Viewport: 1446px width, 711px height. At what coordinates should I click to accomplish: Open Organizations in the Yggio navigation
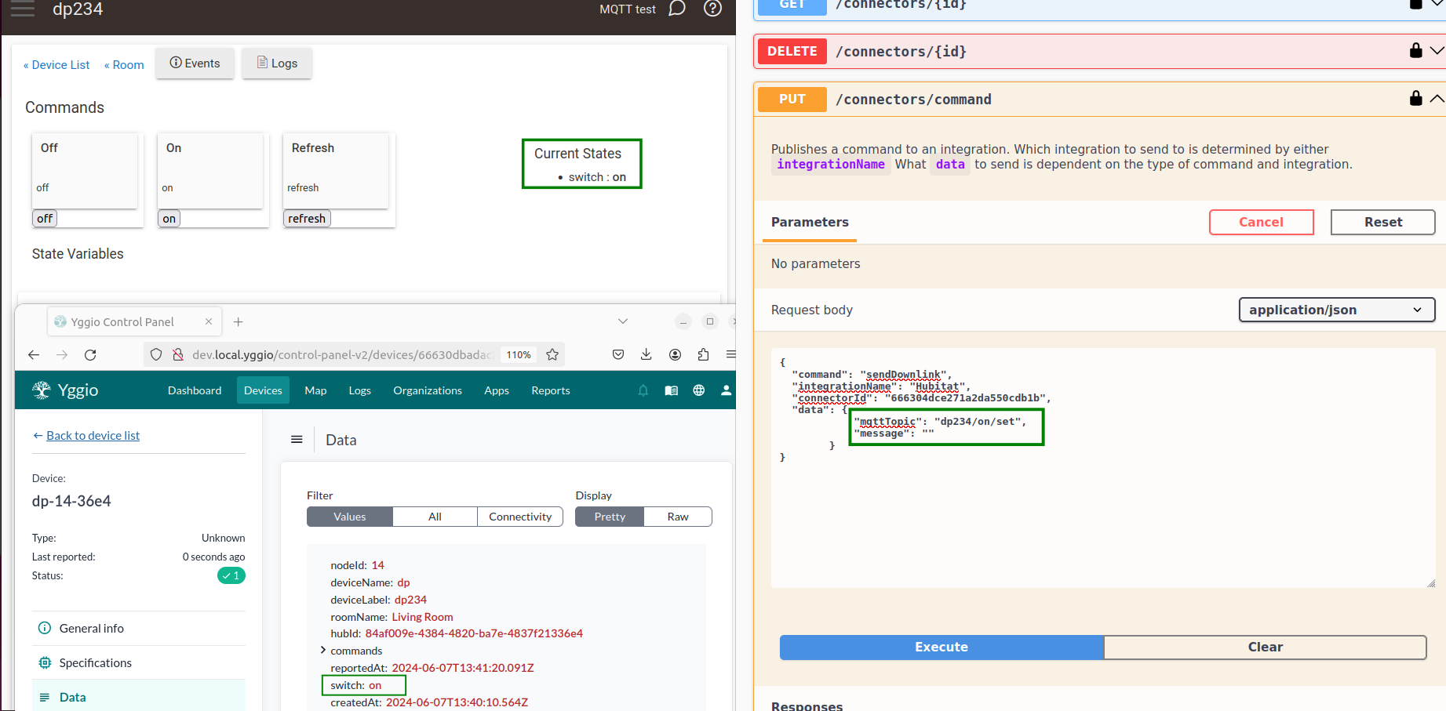(x=428, y=390)
